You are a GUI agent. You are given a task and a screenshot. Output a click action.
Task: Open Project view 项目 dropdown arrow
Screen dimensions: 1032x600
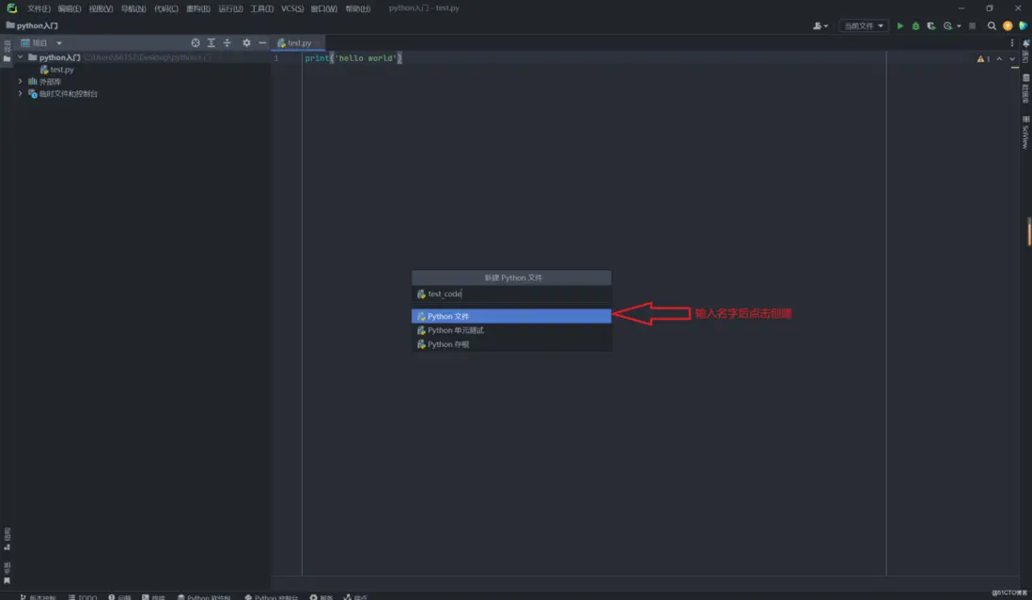(x=59, y=43)
